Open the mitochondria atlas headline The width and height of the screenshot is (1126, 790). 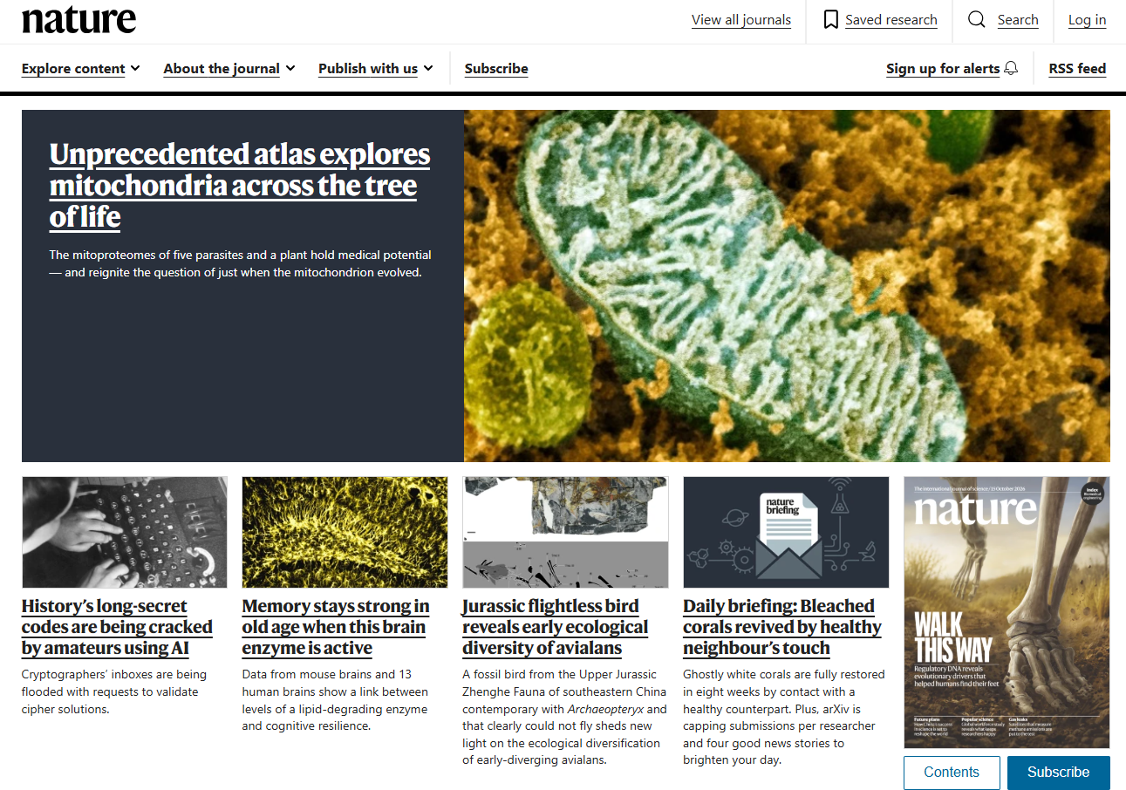pyautogui.click(x=240, y=185)
